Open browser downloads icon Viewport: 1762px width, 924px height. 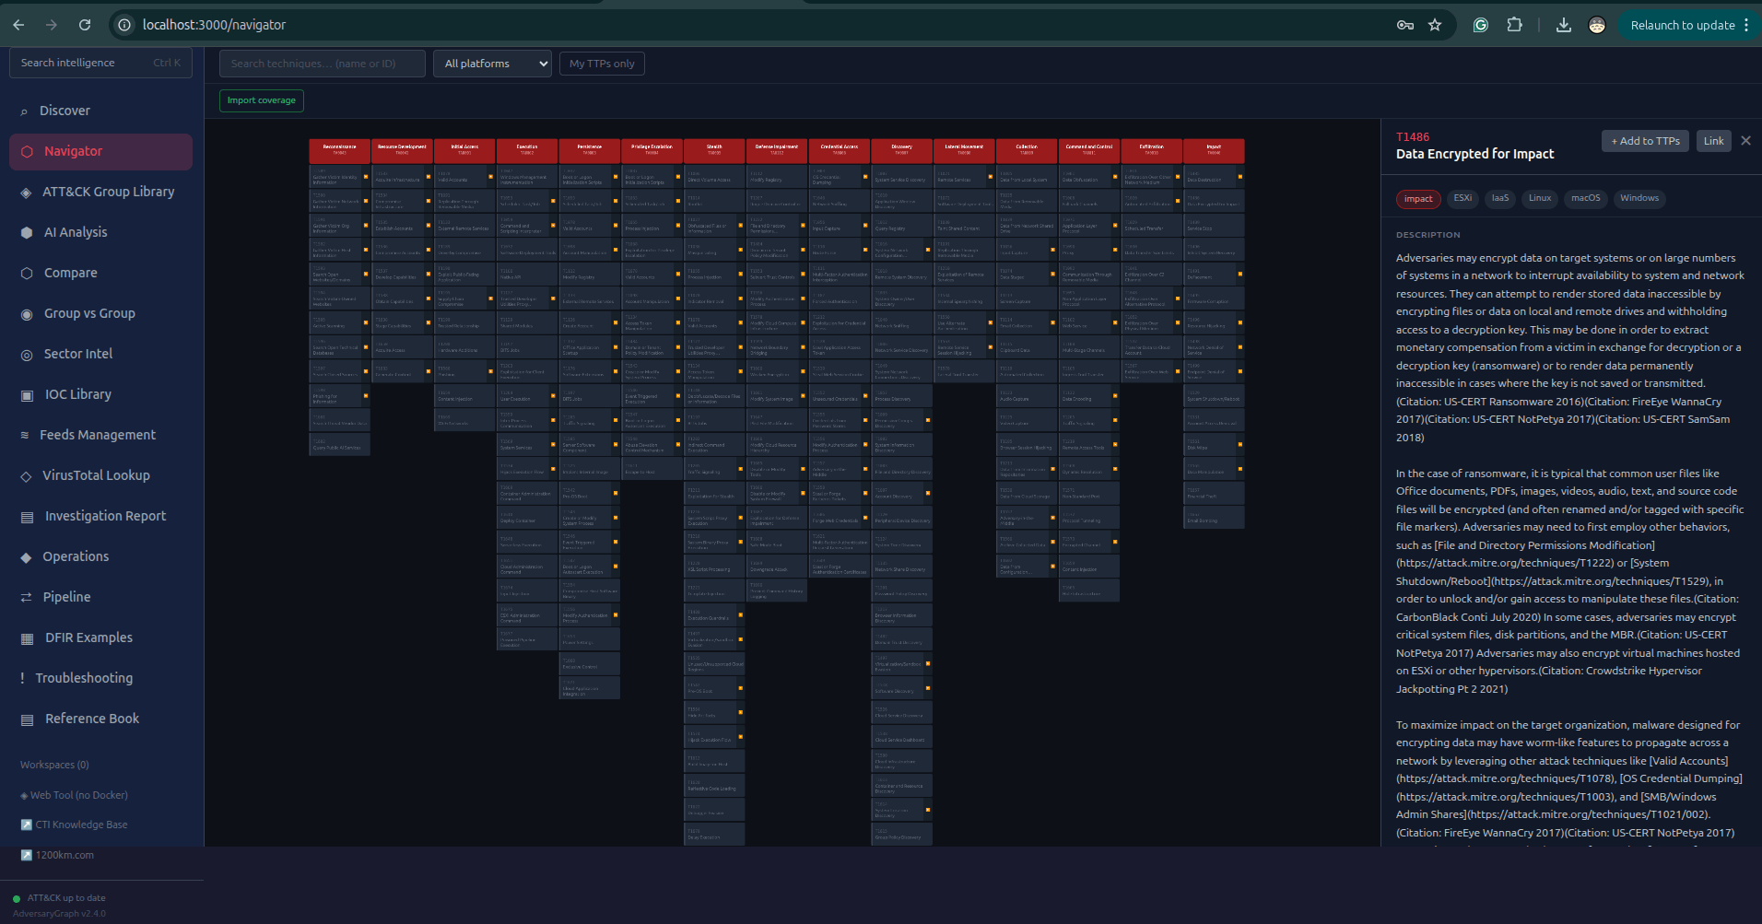click(x=1564, y=25)
